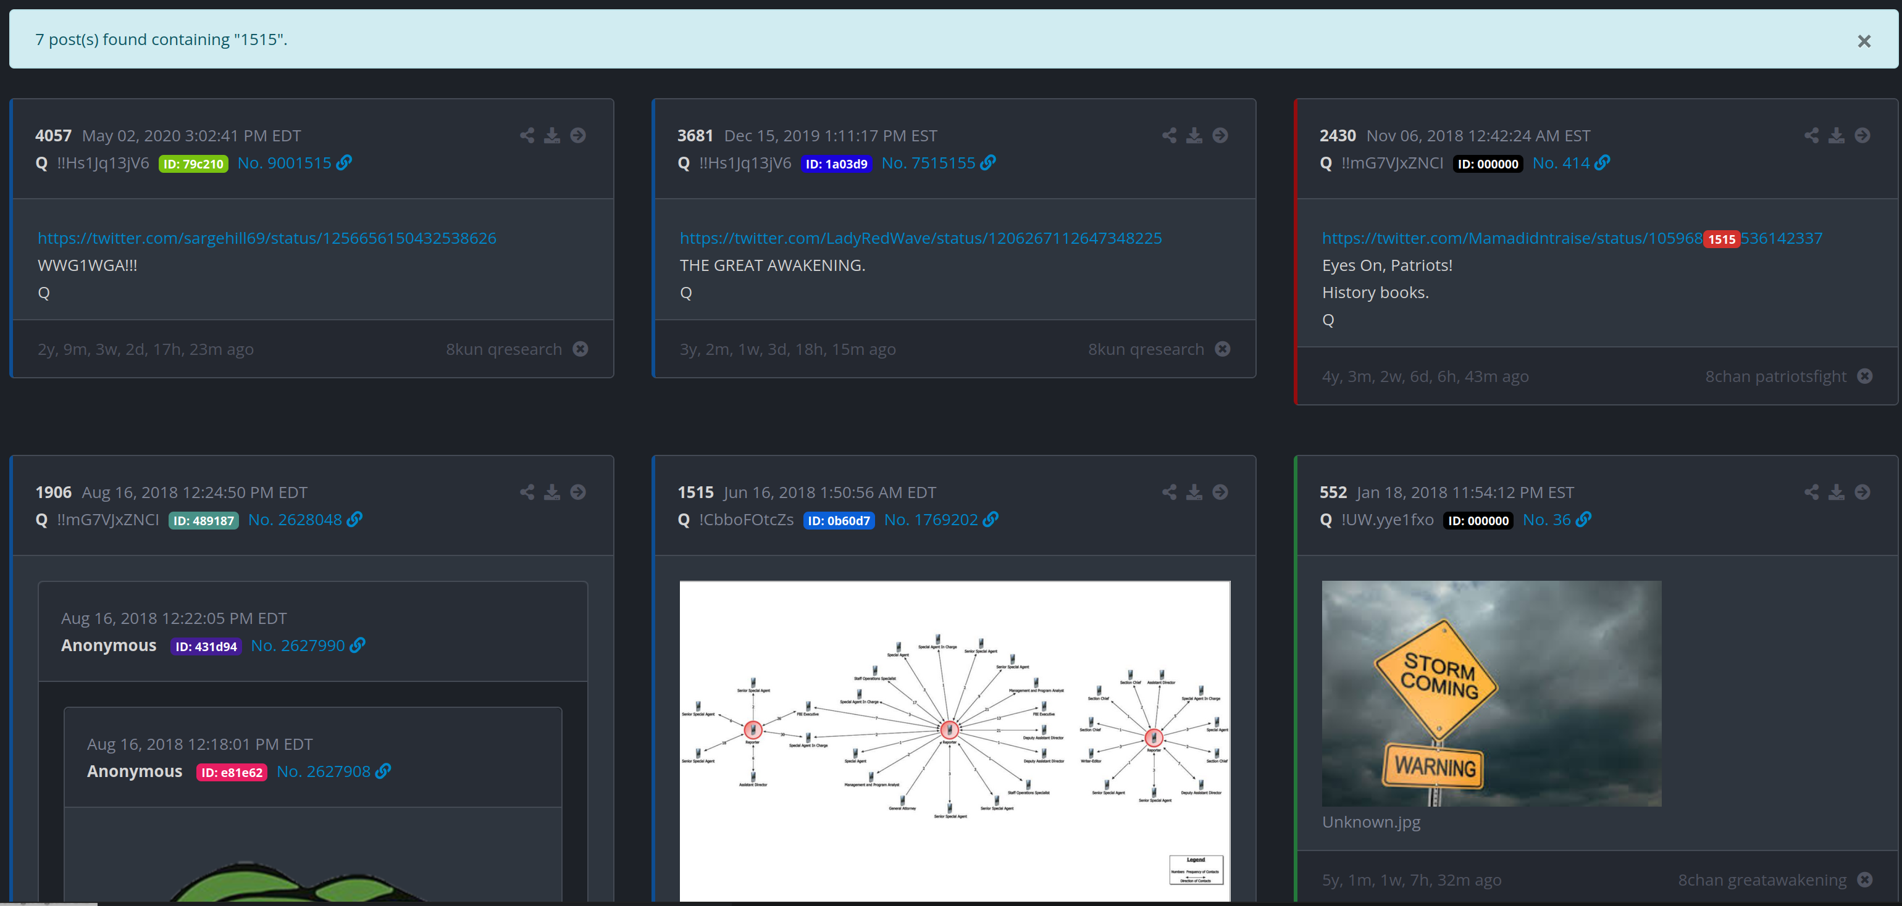Open link No. 7515155
This screenshot has height=906, width=1902.
939,163
